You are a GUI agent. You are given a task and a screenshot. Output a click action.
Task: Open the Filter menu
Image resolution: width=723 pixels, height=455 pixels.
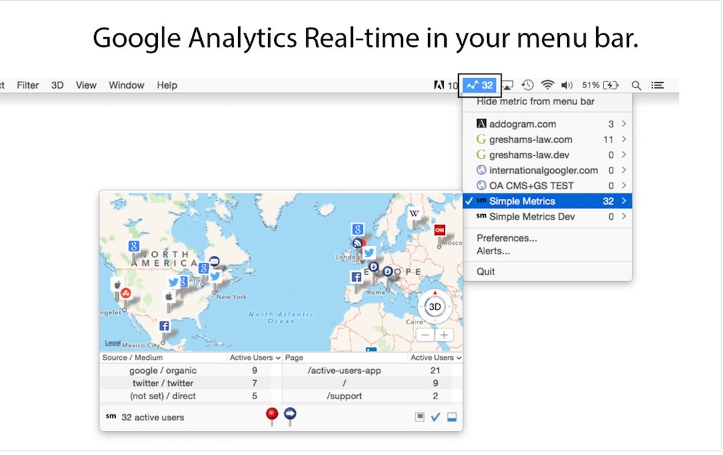coord(28,85)
